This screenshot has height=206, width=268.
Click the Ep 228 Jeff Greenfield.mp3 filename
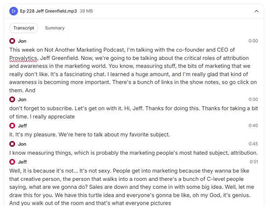(x=48, y=11)
